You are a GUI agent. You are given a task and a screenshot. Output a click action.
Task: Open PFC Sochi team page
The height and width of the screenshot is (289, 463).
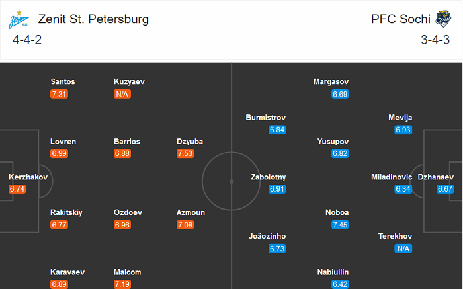pos(400,19)
